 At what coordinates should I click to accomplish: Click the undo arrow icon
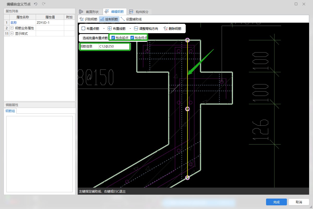(36, 4)
